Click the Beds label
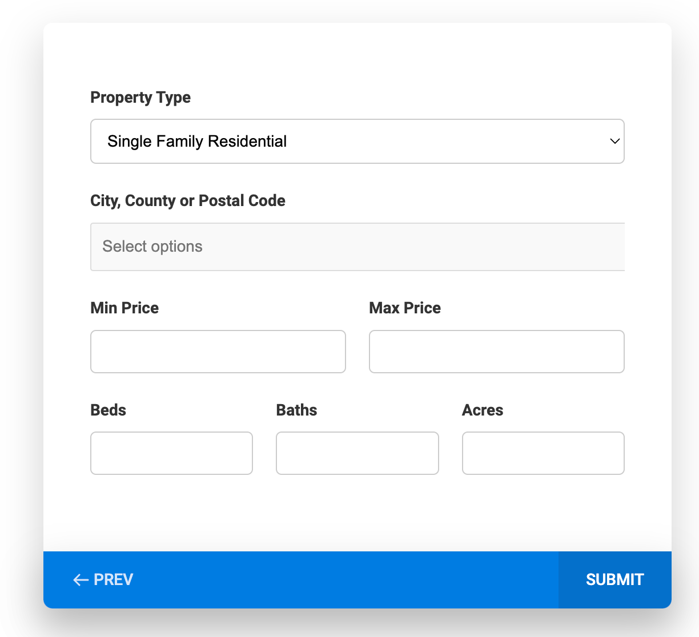Image resolution: width=699 pixels, height=637 pixels. point(109,410)
